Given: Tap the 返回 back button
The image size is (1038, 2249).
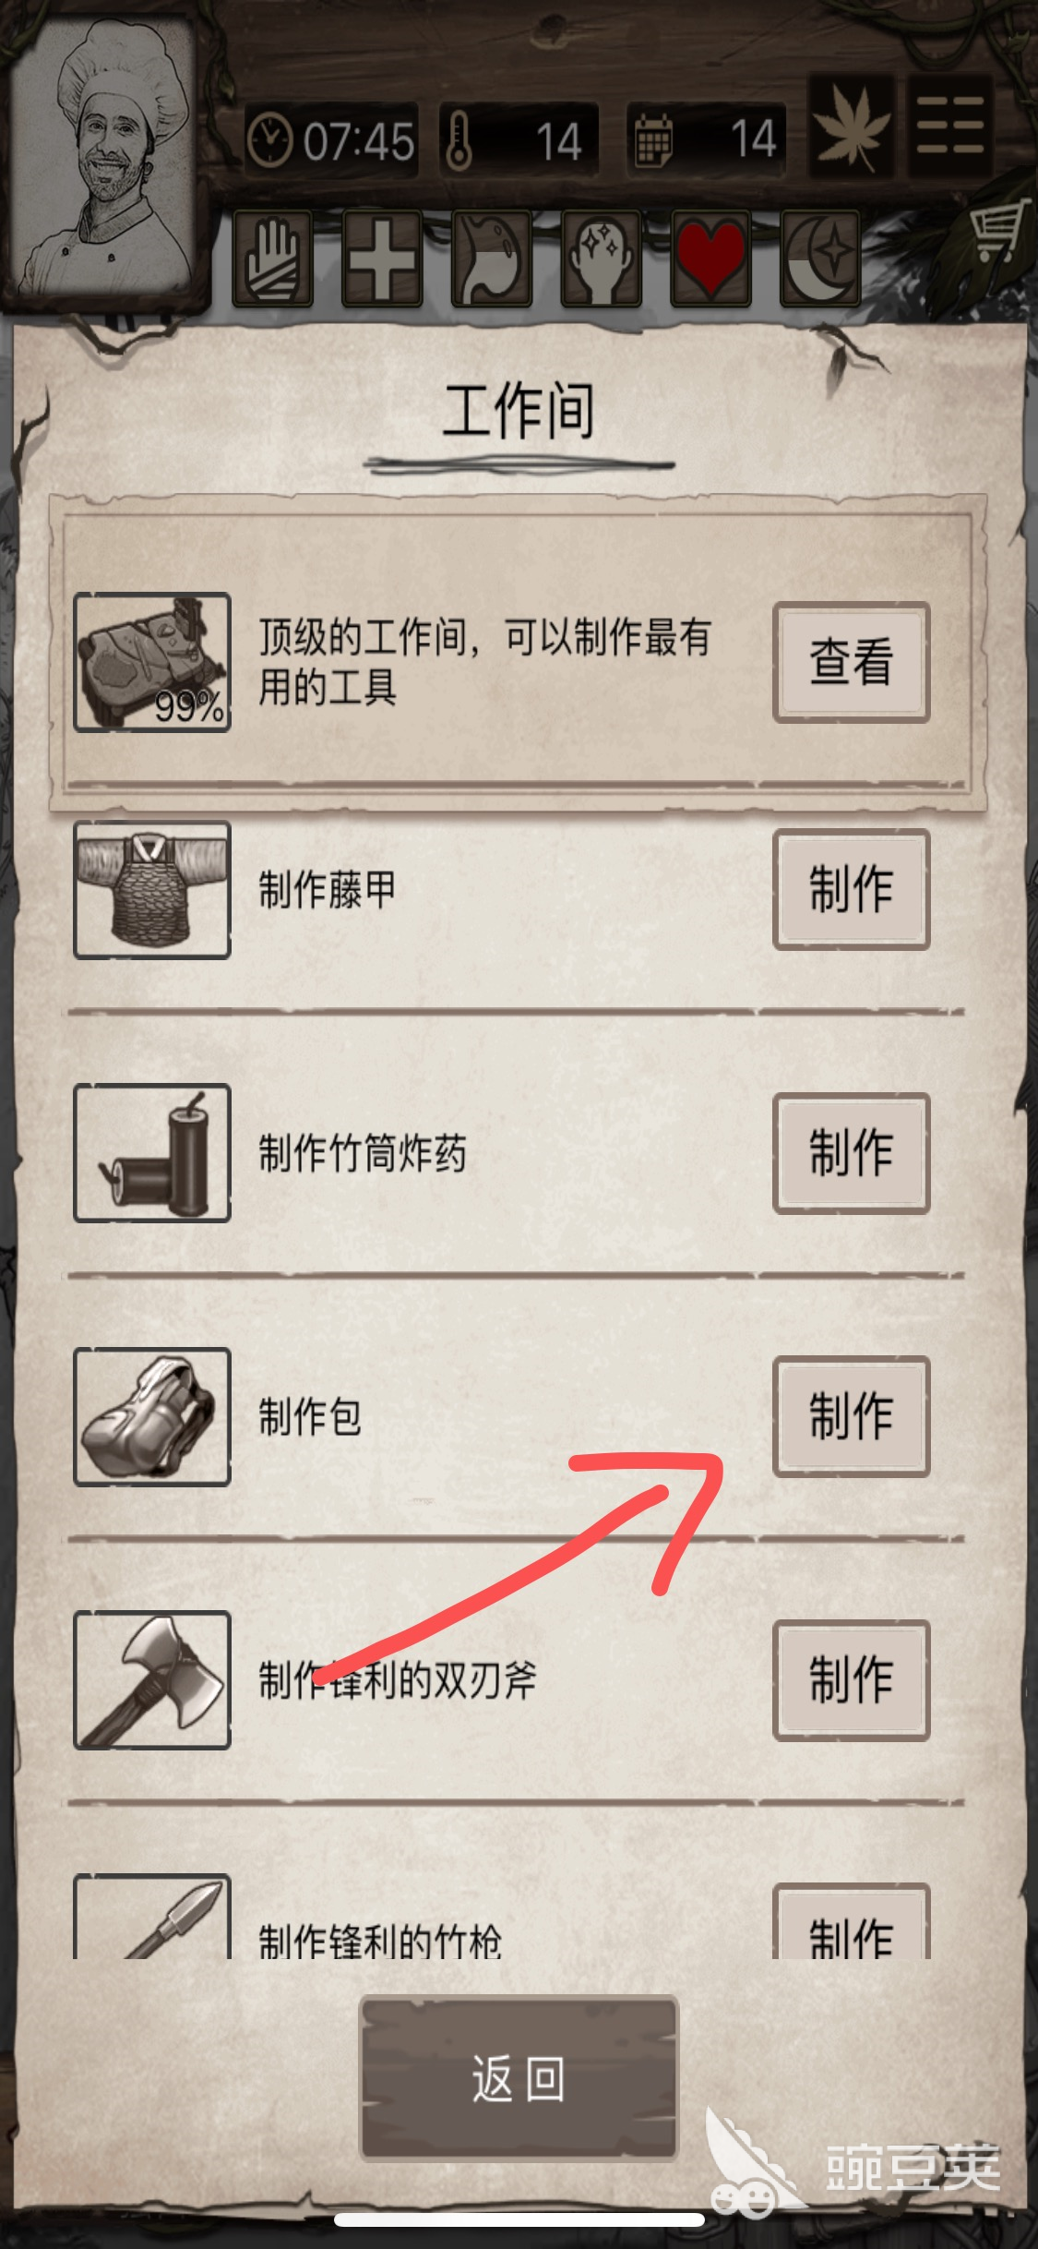Looking at the screenshot, I should [x=519, y=2078].
